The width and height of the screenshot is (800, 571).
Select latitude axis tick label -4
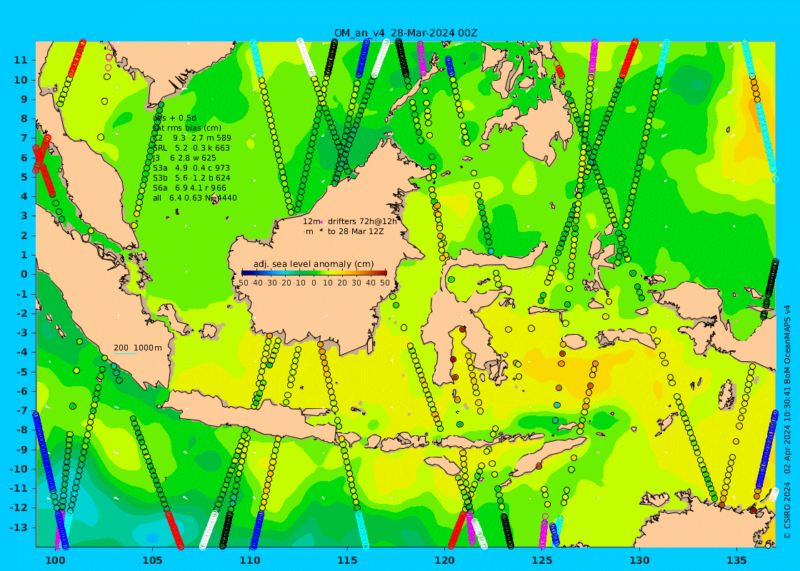click(x=22, y=352)
